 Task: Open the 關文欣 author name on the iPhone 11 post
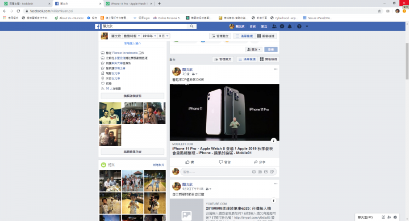pos(187,70)
